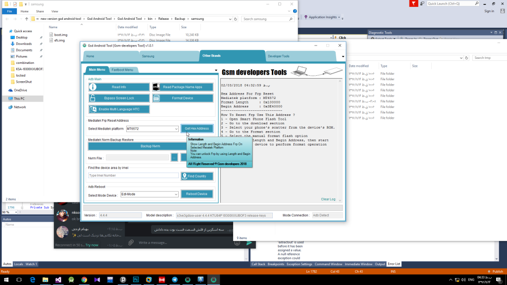
Task: Switch to the Locals tab
Action: click(18, 264)
